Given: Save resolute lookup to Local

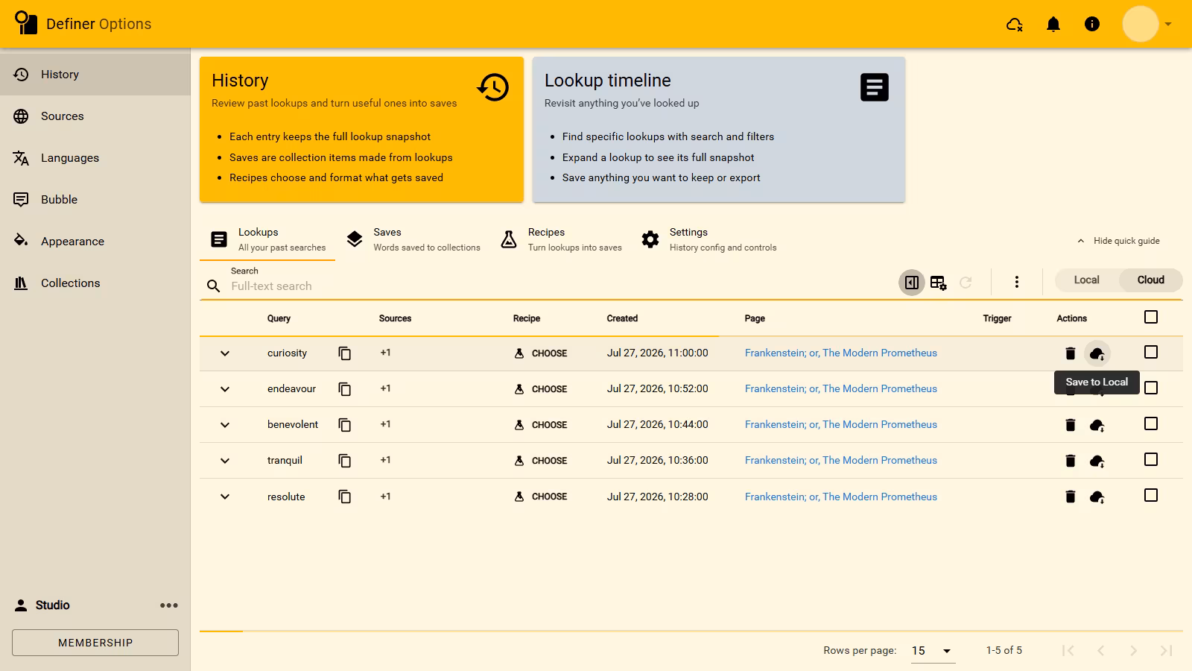Looking at the screenshot, I should (x=1097, y=497).
